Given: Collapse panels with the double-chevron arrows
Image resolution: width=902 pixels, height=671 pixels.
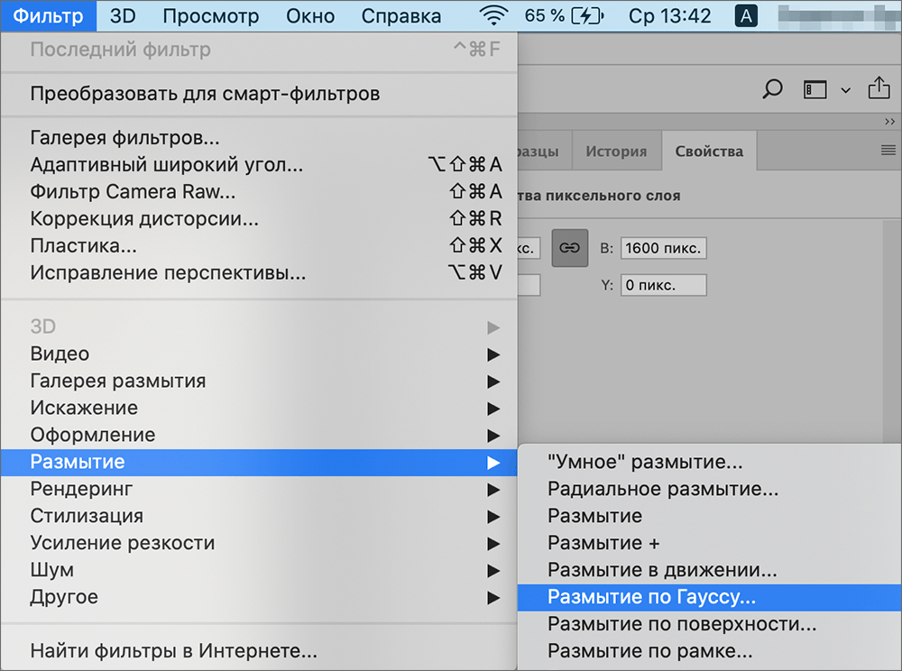Looking at the screenshot, I should [x=890, y=120].
